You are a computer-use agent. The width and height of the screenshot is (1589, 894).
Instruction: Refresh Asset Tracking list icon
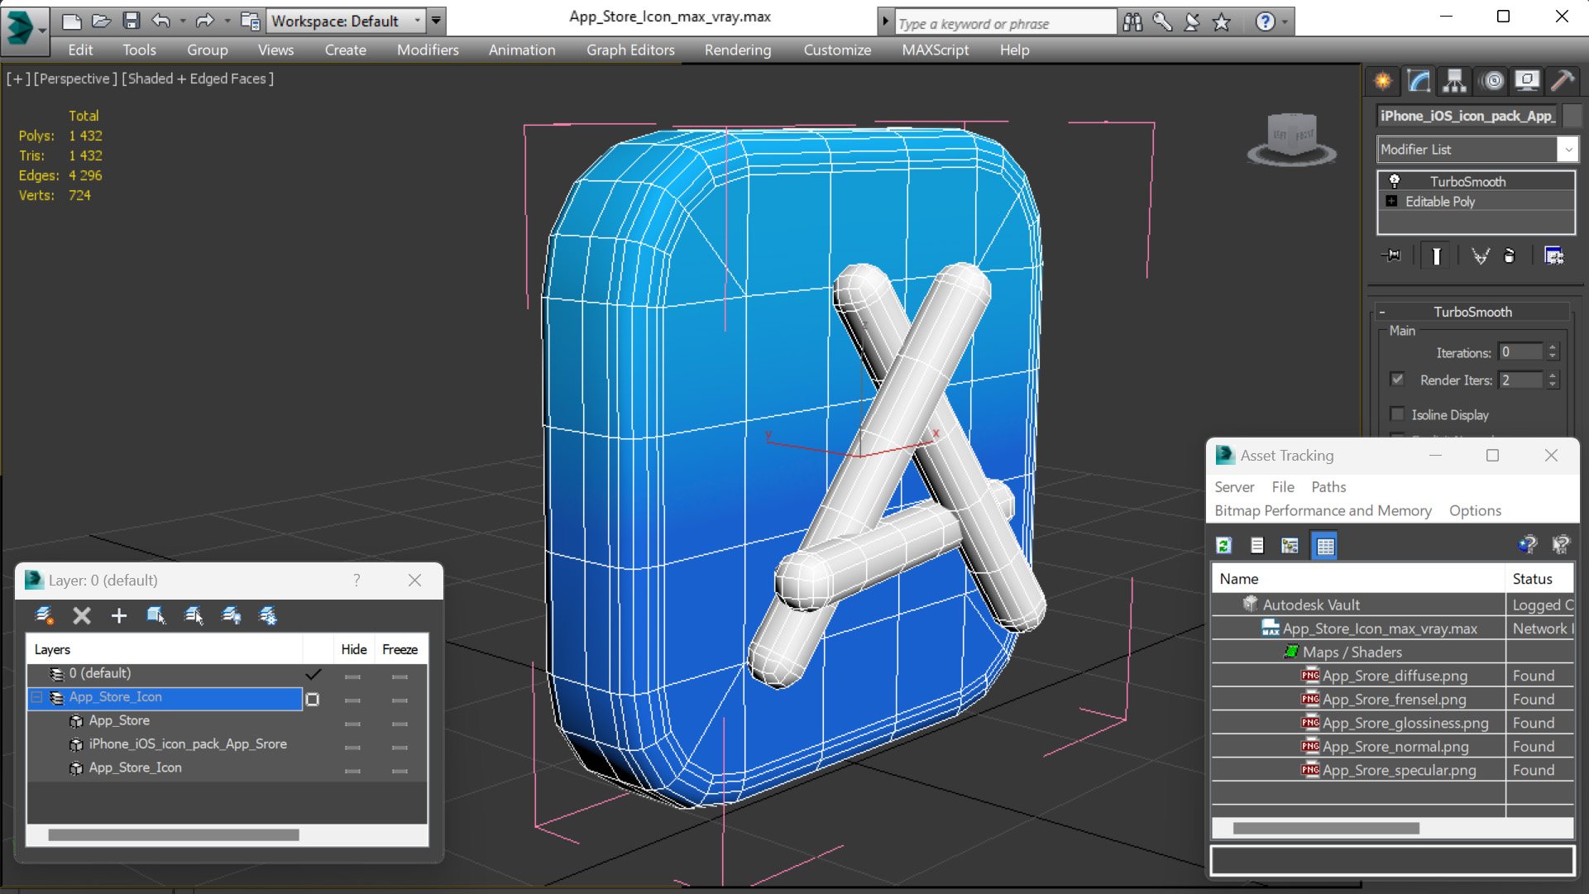pyautogui.click(x=1224, y=545)
